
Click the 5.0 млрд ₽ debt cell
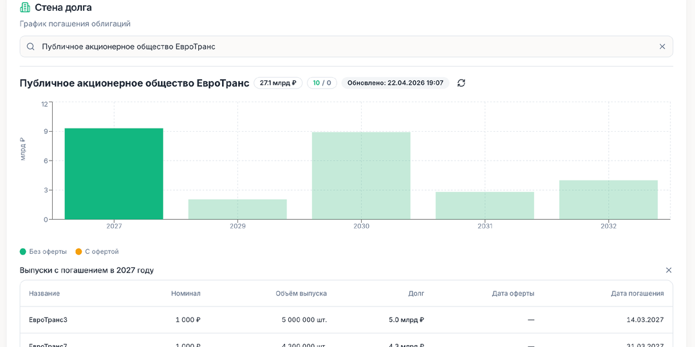(407, 319)
